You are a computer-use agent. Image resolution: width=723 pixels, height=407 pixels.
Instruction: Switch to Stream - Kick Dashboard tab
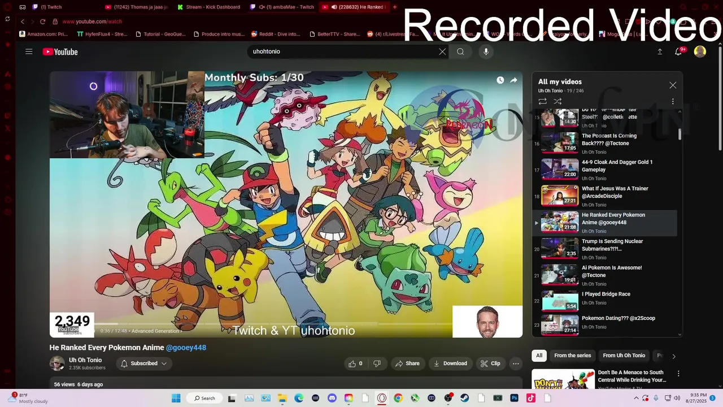point(210,7)
